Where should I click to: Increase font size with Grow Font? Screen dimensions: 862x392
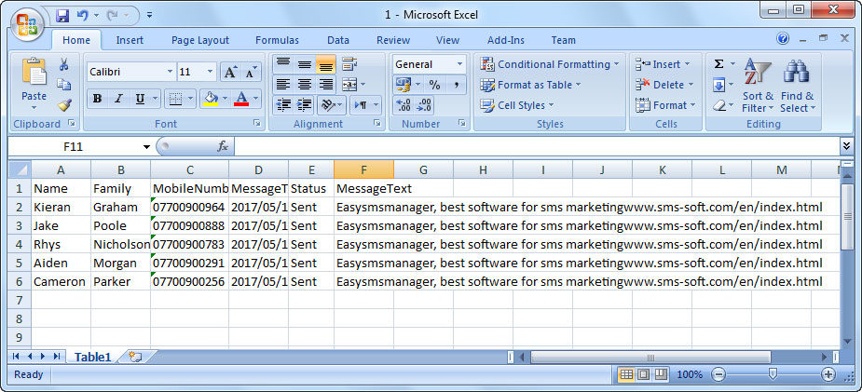[230, 72]
